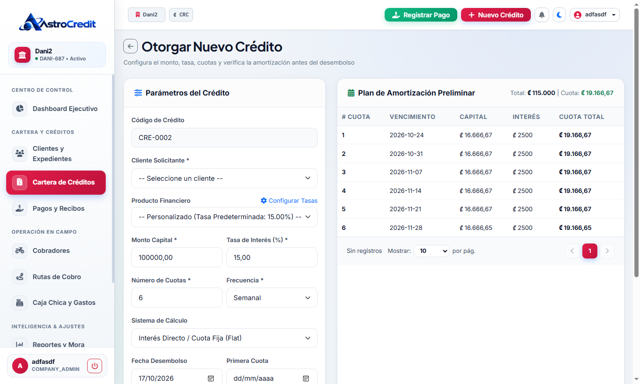Click the Monto Capital input field
The width and height of the screenshot is (640, 384).
[177, 258]
